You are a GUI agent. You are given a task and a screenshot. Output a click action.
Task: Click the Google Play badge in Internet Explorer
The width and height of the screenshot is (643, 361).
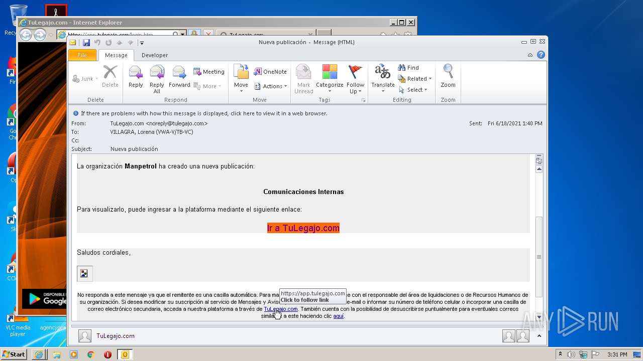44,299
